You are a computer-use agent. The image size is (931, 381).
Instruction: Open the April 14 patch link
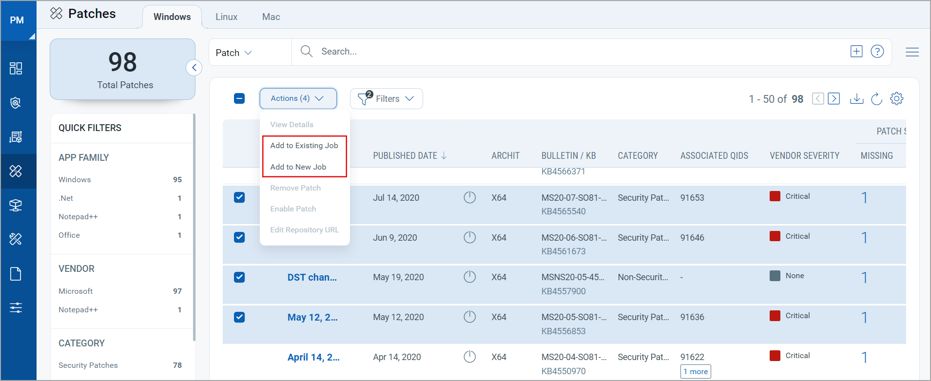click(x=313, y=357)
